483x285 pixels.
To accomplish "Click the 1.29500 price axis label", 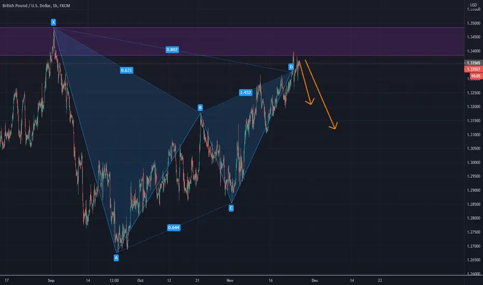I will click(x=474, y=176).
